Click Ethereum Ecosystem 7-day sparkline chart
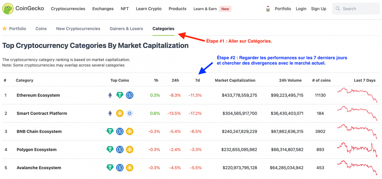This screenshot has width=382, height=179. pyautogui.click(x=357, y=95)
